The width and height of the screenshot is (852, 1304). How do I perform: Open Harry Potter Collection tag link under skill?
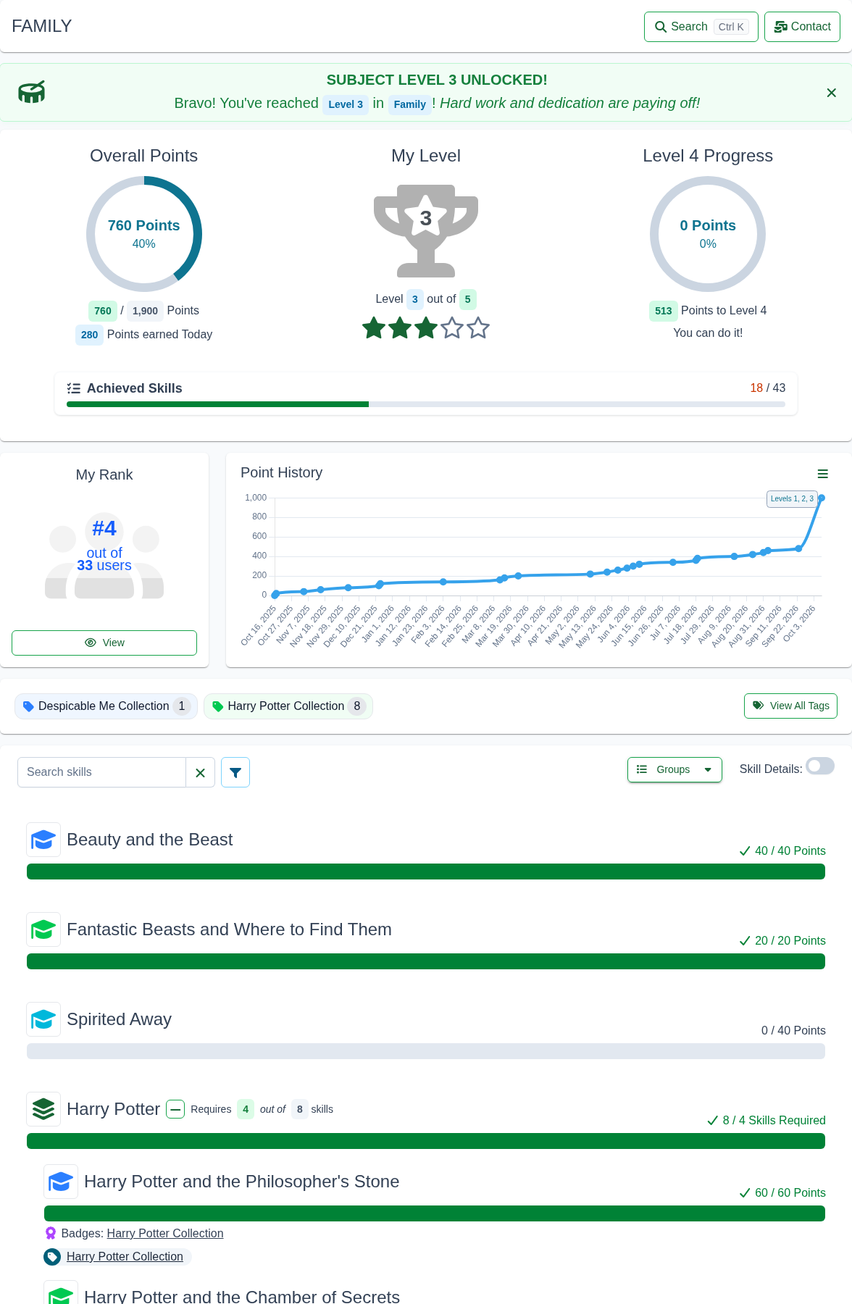coord(125,1256)
